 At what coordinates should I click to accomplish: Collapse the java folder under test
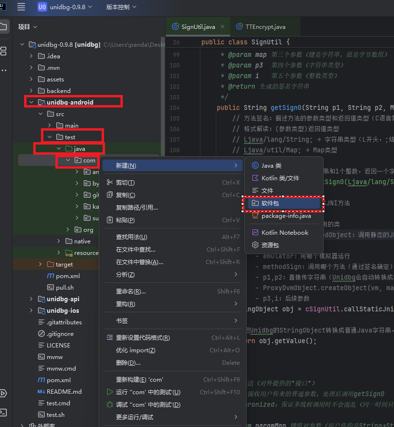point(59,149)
